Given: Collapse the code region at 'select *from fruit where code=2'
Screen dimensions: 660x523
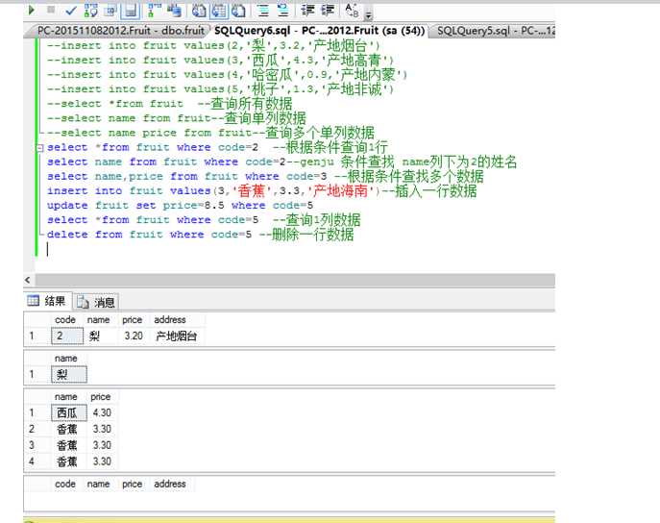Looking at the screenshot, I should [38, 147].
